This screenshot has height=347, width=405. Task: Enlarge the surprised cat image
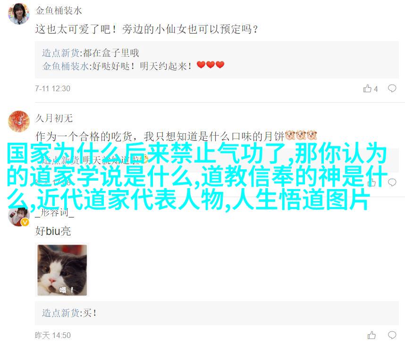(62, 270)
